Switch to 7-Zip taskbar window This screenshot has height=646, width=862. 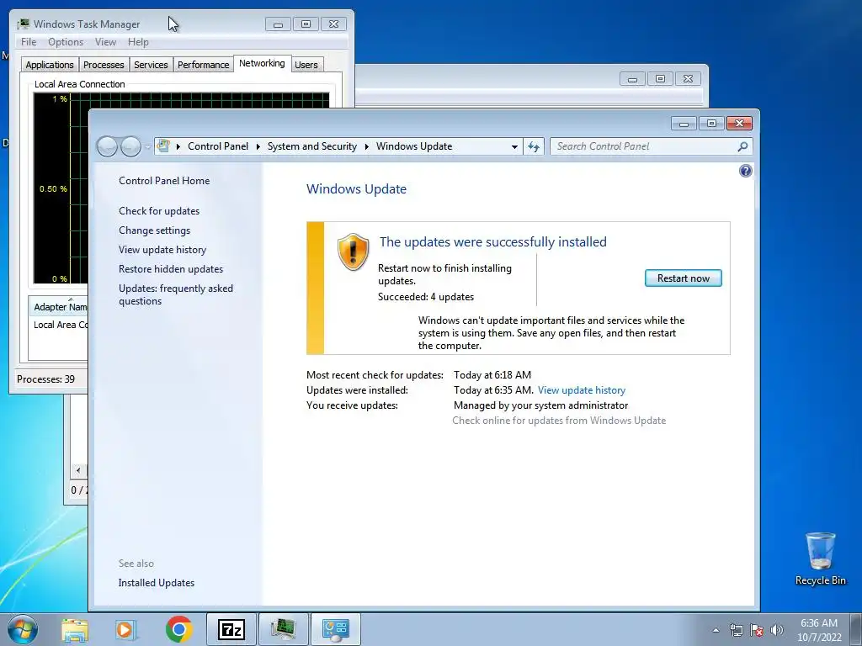pyautogui.click(x=231, y=629)
